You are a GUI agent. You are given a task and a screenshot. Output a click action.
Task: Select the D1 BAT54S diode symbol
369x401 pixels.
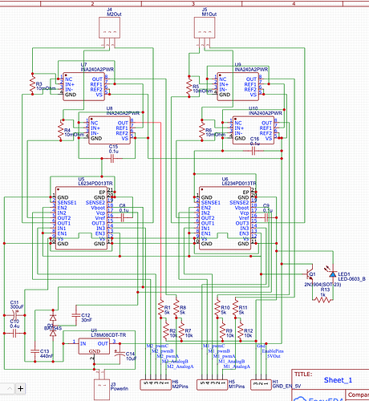coord(53,326)
